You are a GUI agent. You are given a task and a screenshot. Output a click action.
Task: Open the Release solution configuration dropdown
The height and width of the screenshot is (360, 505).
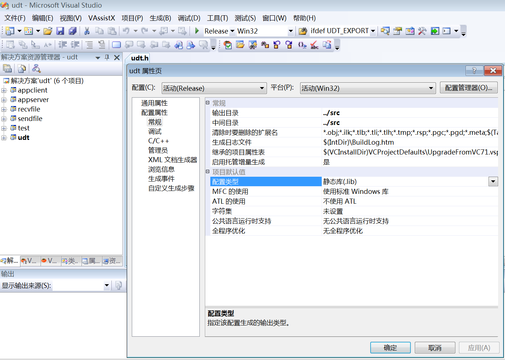[232, 31]
